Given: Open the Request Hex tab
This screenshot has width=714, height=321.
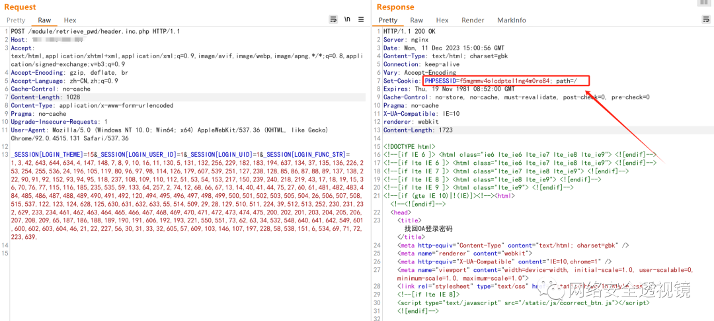Looking at the screenshot, I should pyautogui.click(x=69, y=21).
